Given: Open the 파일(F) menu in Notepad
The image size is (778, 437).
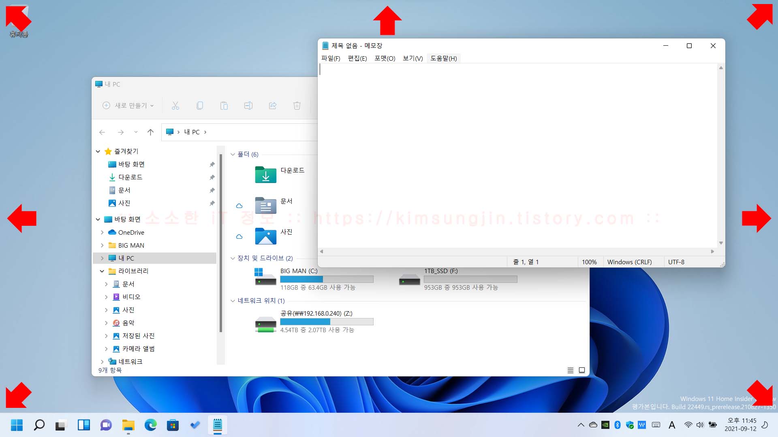Looking at the screenshot, I should [x=331, y=58].
